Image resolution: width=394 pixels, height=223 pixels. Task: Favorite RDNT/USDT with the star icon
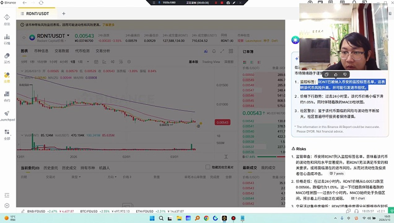24,37
